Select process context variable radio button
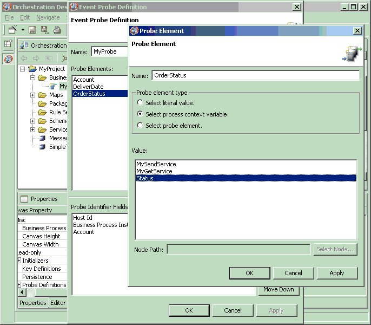This screenshot has width=371, height=325. point(140,114)
